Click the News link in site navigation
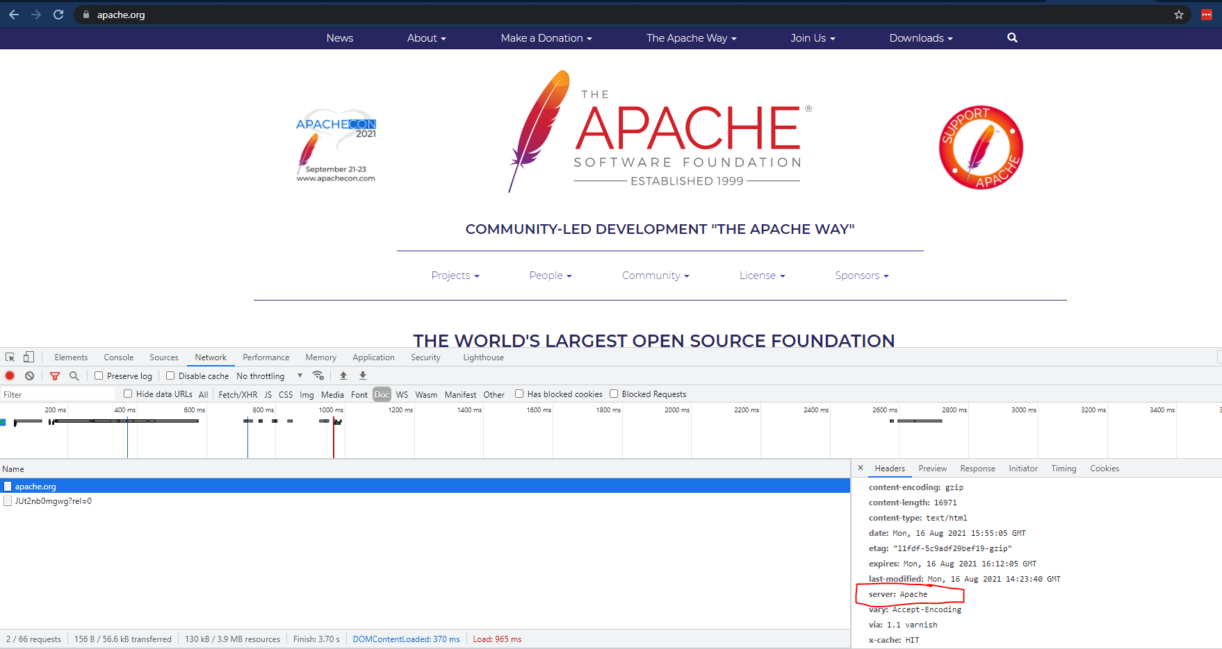 340,38
